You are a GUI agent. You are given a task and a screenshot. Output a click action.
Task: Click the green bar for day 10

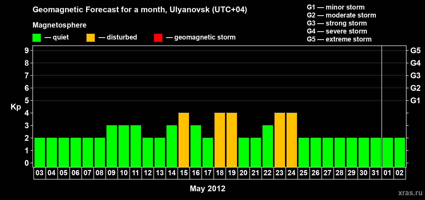tap(124, 146)
